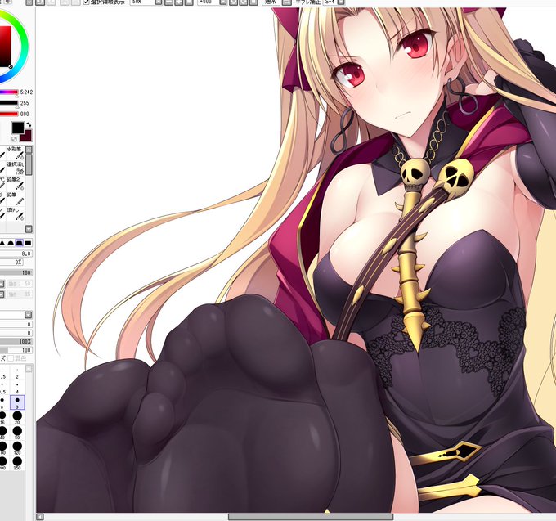Open the zoom 50% dropdown arrow
Image resolution: width=556 pixels, height=521 pixels.
click(159, 2)
